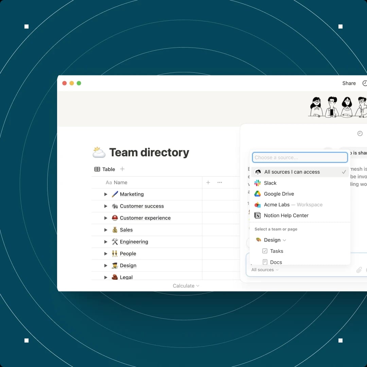Image resolution: width=367 pixels, height=367 pixels.
Task: Toggle the checkmark on All sources I can access
Action: point(344,172)
